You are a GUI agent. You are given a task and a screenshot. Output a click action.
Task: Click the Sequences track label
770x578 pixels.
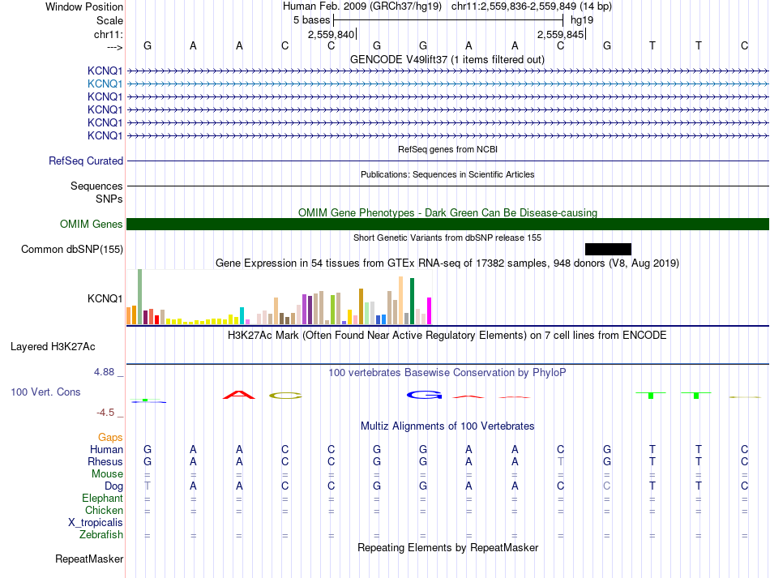coord(96,186)
